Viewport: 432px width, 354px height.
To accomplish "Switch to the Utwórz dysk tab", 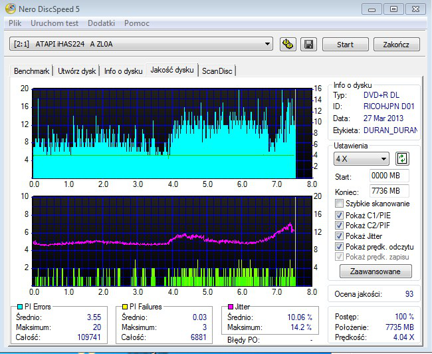I will (x=76, y=71).
